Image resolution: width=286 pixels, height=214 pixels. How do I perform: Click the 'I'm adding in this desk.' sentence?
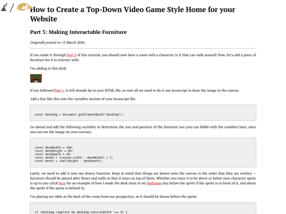click(49, 68)
